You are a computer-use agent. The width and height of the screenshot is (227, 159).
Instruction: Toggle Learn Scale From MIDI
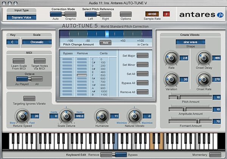(x=19, y=61)
